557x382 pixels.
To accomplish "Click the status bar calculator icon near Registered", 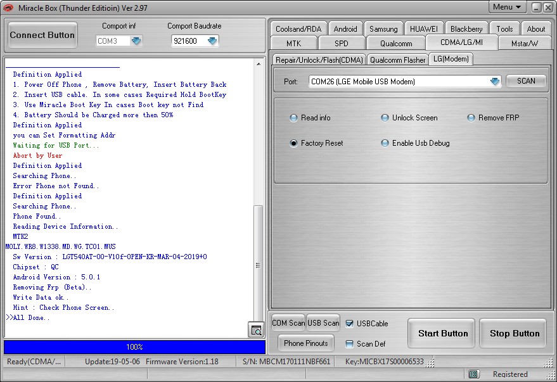I will (x=473, y=374).
